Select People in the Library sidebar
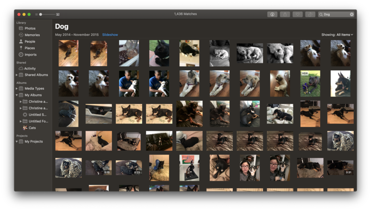Image resolution: width=371 pixels, height=210 pixels. pyautogui.click(x=30, y=42)
